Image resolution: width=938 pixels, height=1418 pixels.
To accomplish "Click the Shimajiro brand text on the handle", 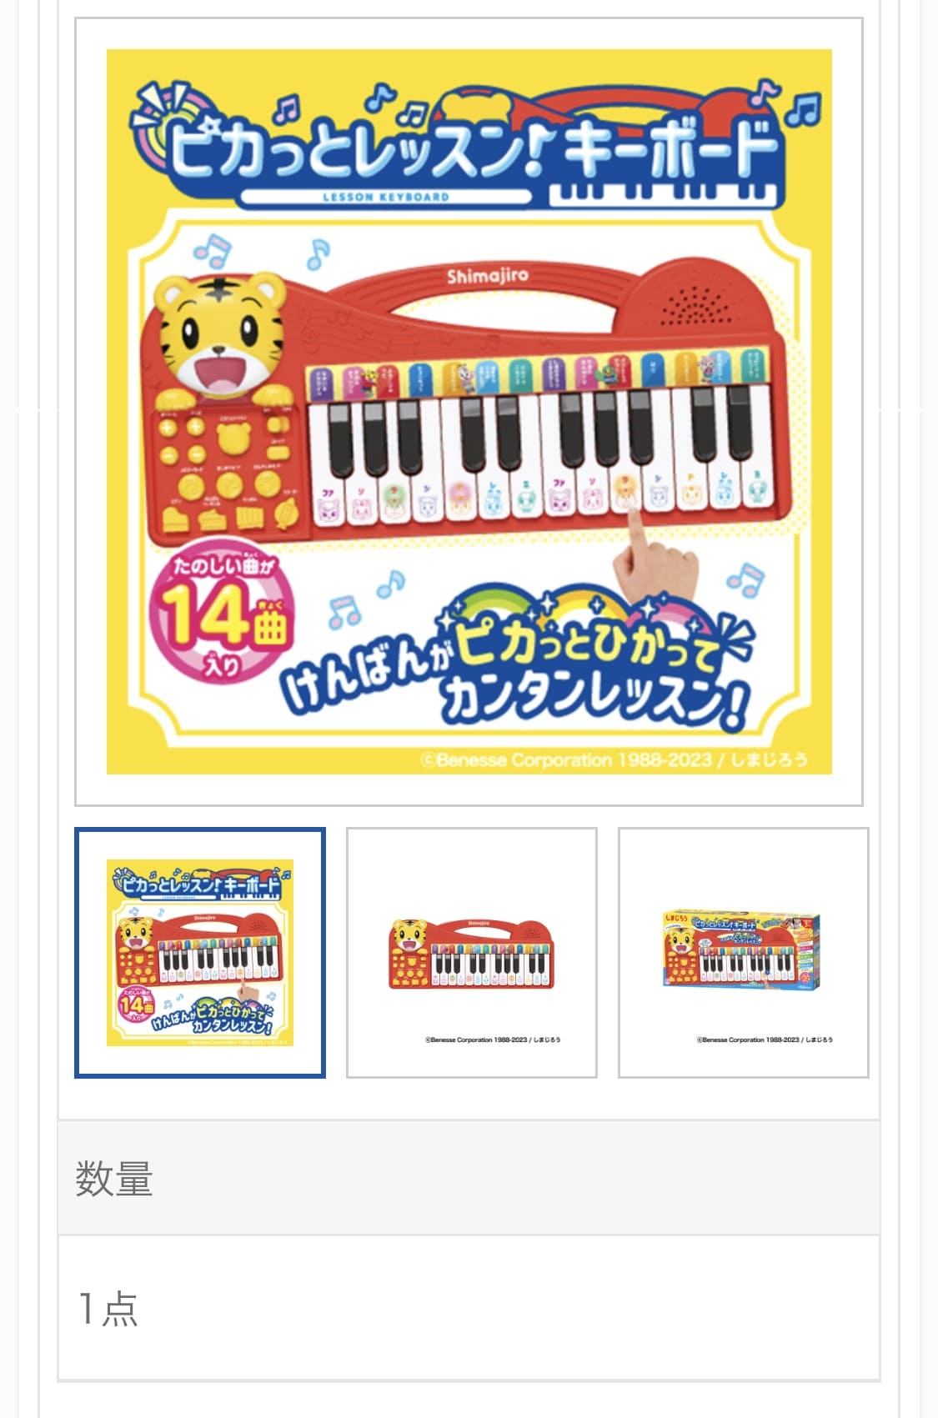I will (x=487, y=275).
